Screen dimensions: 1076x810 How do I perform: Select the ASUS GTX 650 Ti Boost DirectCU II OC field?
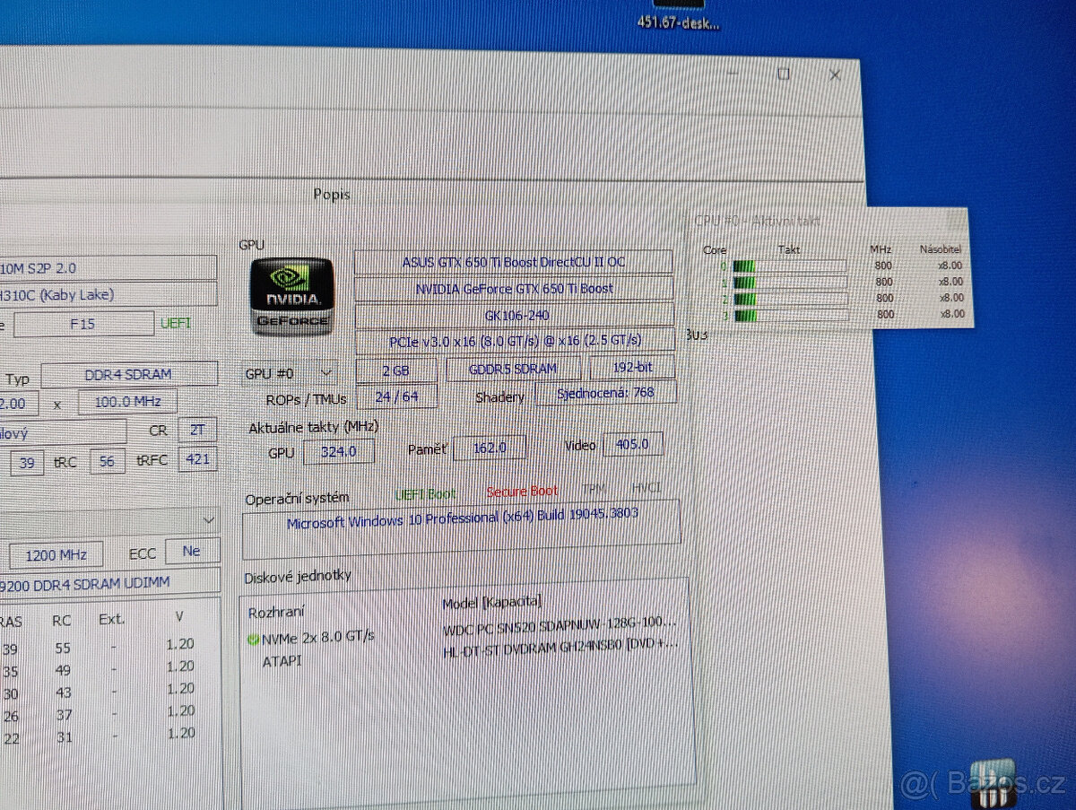coord(513,262)
